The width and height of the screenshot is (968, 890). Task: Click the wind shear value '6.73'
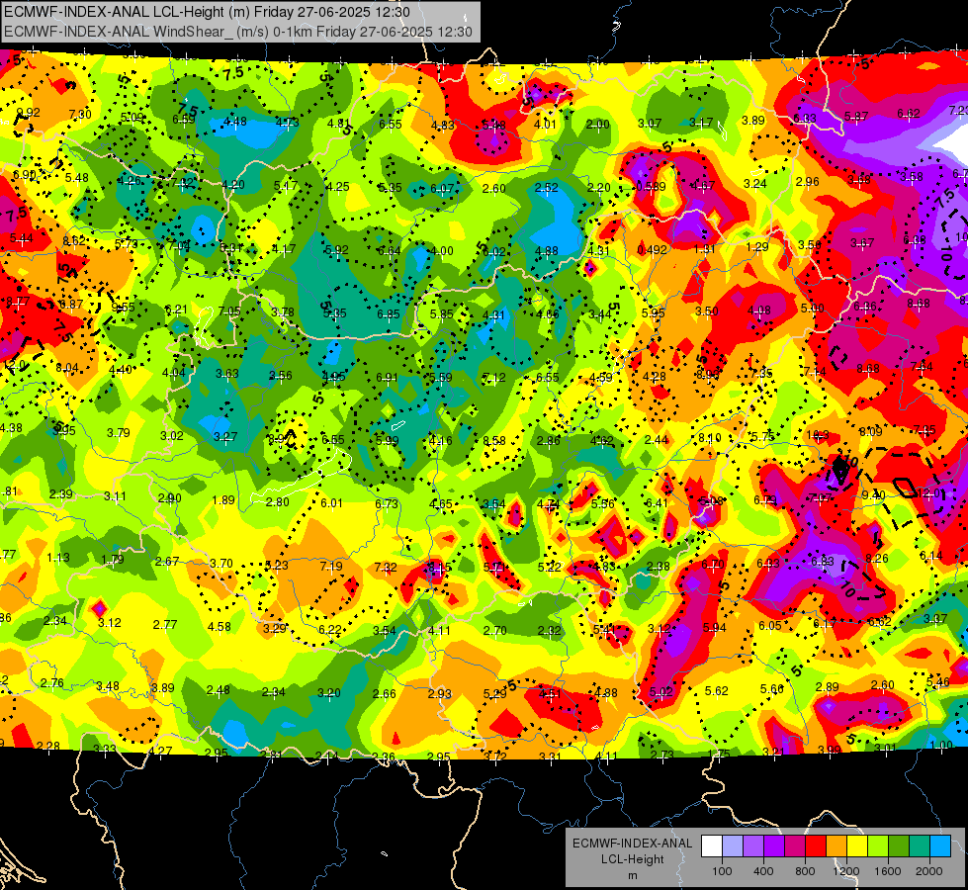click(x=387, y=504)
